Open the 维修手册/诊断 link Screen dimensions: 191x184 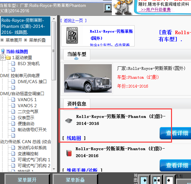(x=82, y=170)
